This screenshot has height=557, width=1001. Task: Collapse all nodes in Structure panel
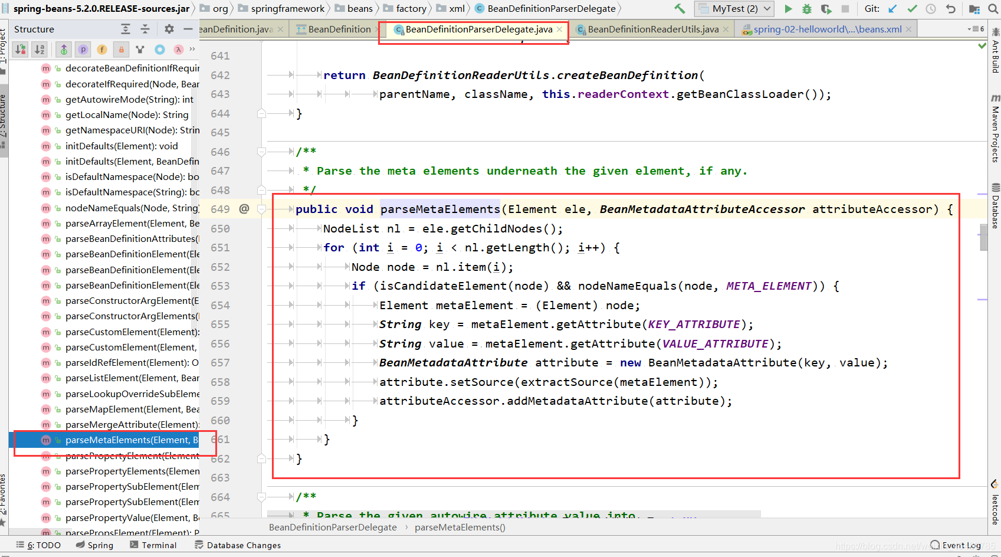click(x=145, y=29)
